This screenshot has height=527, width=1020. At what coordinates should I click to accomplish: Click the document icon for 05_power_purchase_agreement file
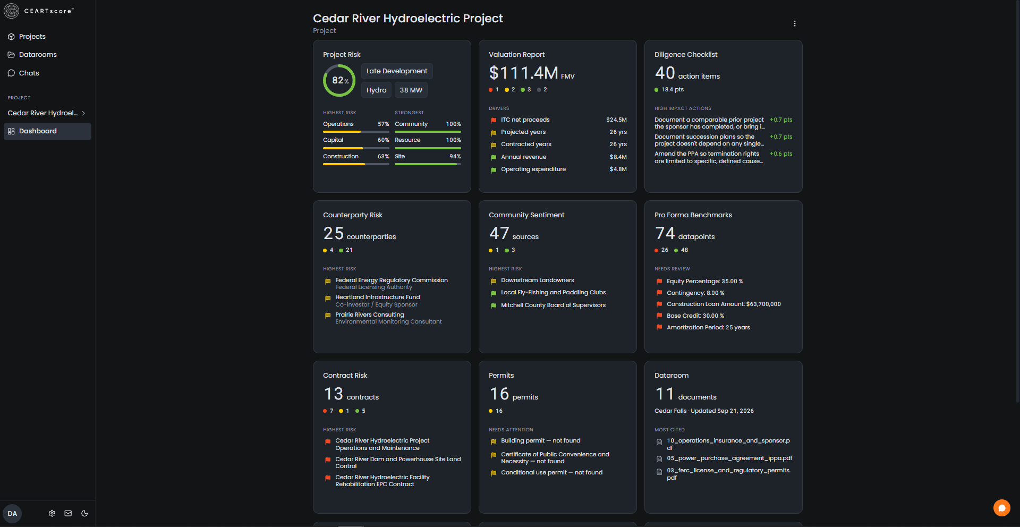[x=659, y=459]
